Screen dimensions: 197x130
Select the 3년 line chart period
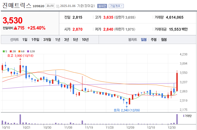coord(67,40)
